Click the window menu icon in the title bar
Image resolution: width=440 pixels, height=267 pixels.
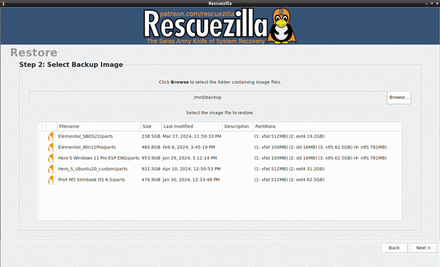tap(4, 3)
